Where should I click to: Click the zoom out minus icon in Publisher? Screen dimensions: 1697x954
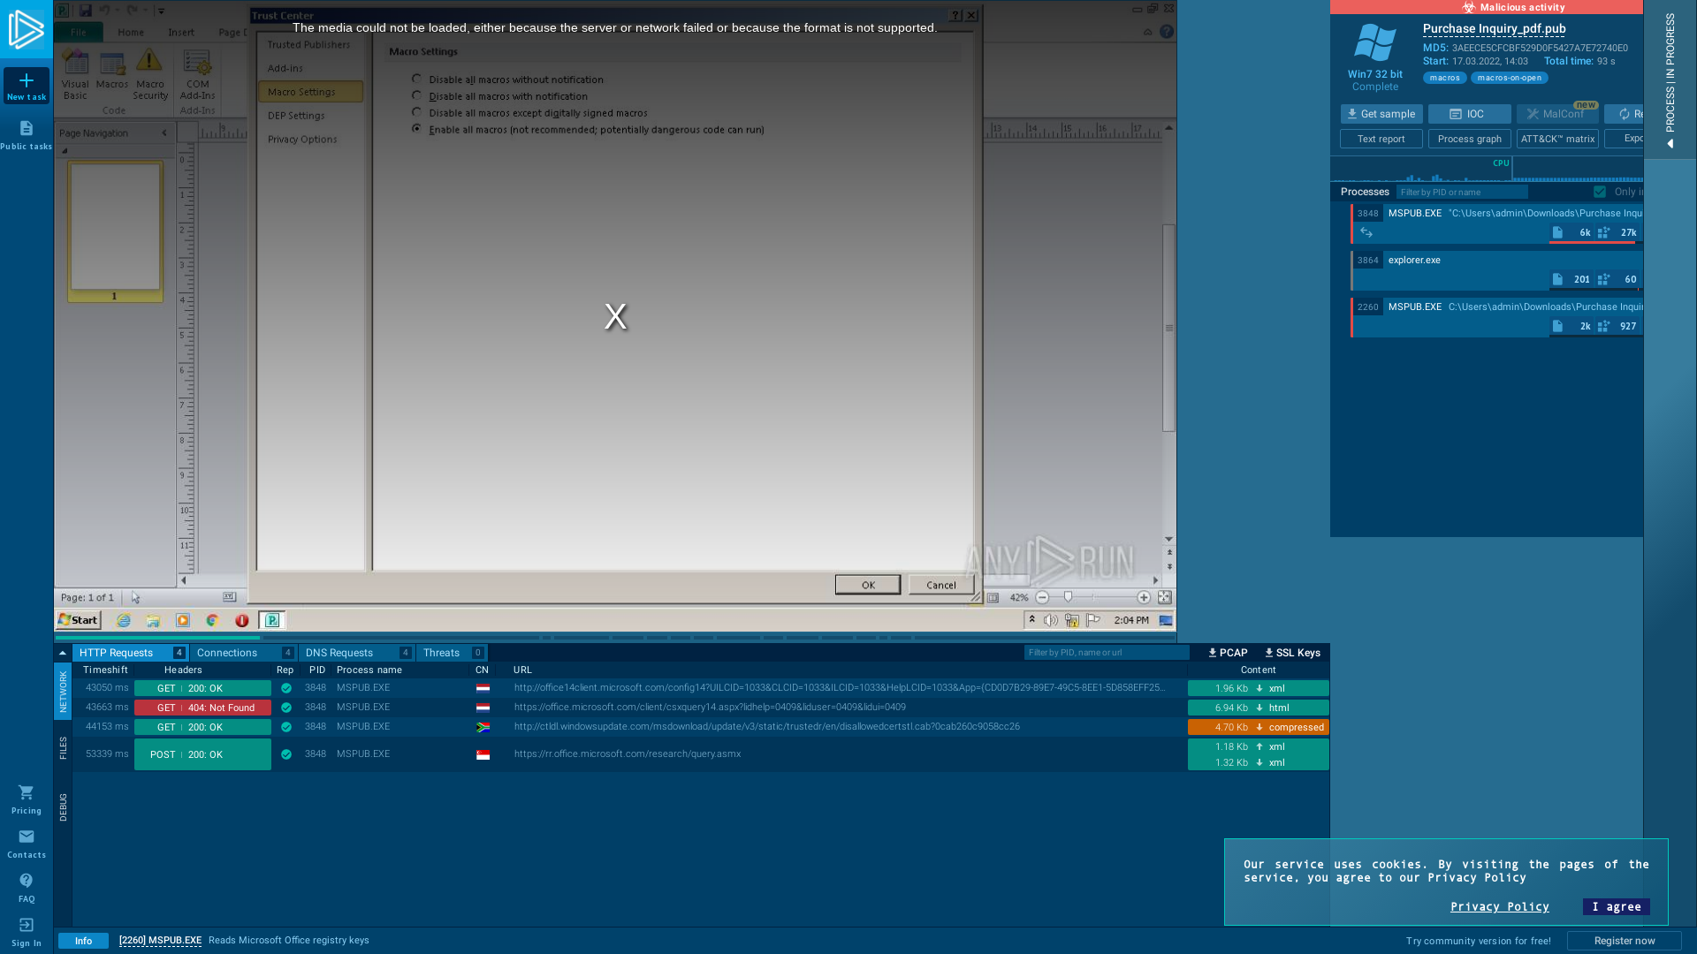coord(1042,598)
